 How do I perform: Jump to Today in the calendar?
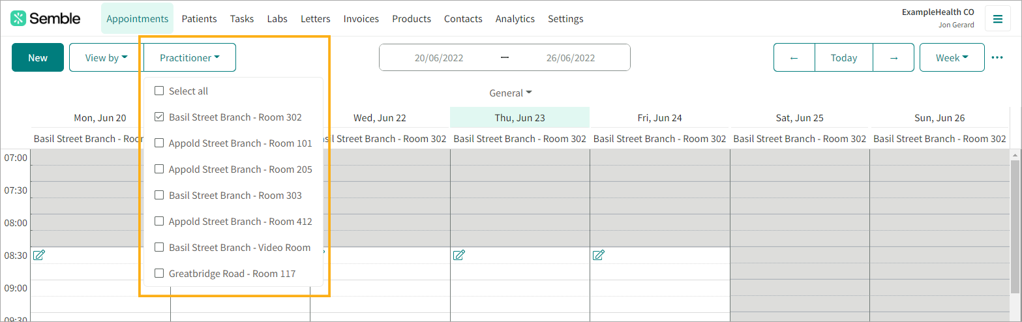click(844, 57)
